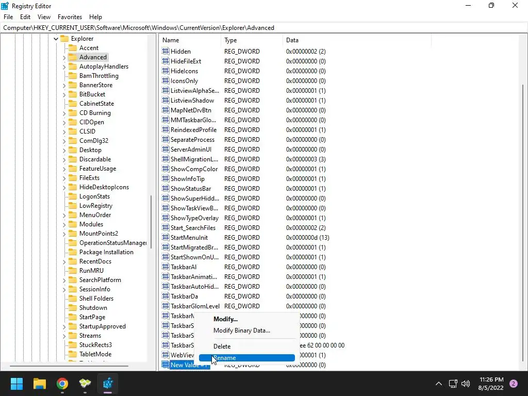Open the View menu
This screenshot has width=528, height=396.
(x=44, y=17)
